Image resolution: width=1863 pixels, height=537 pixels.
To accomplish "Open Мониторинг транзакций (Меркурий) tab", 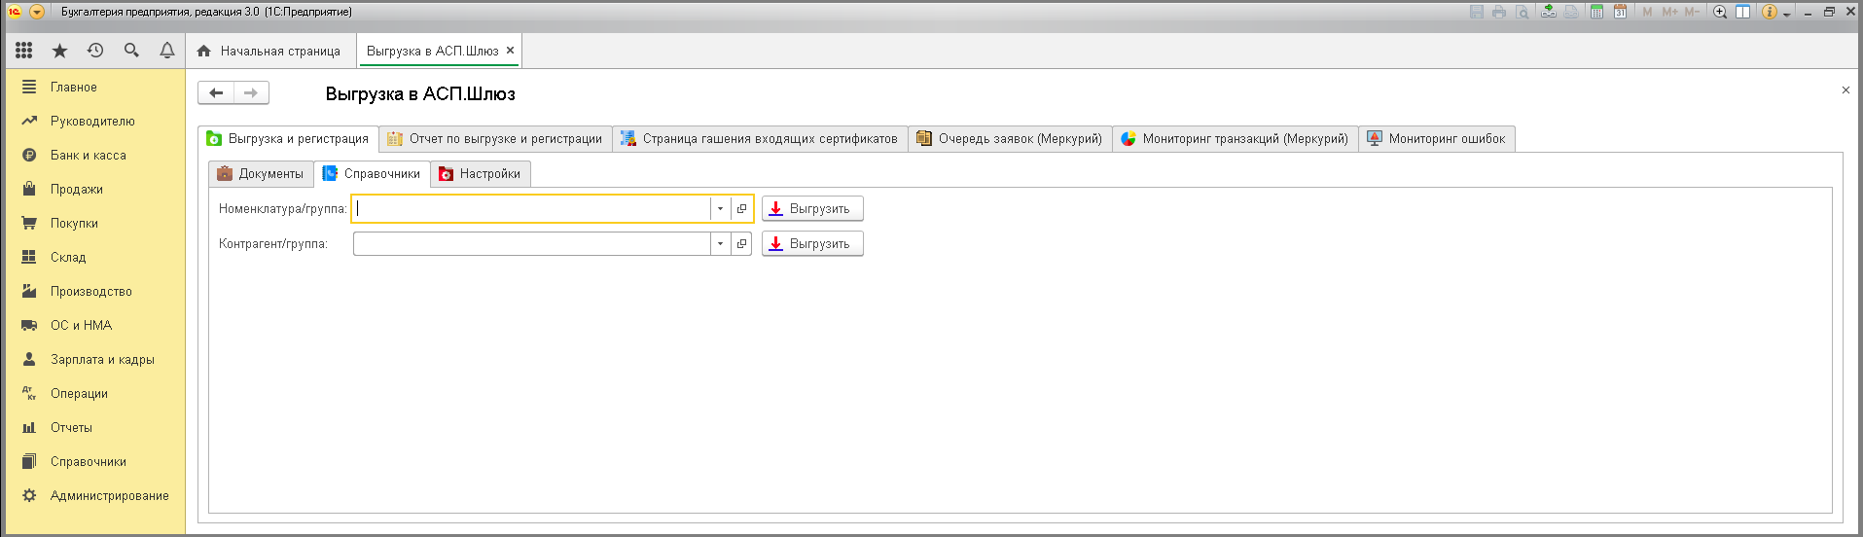I will coord(1236,139).
